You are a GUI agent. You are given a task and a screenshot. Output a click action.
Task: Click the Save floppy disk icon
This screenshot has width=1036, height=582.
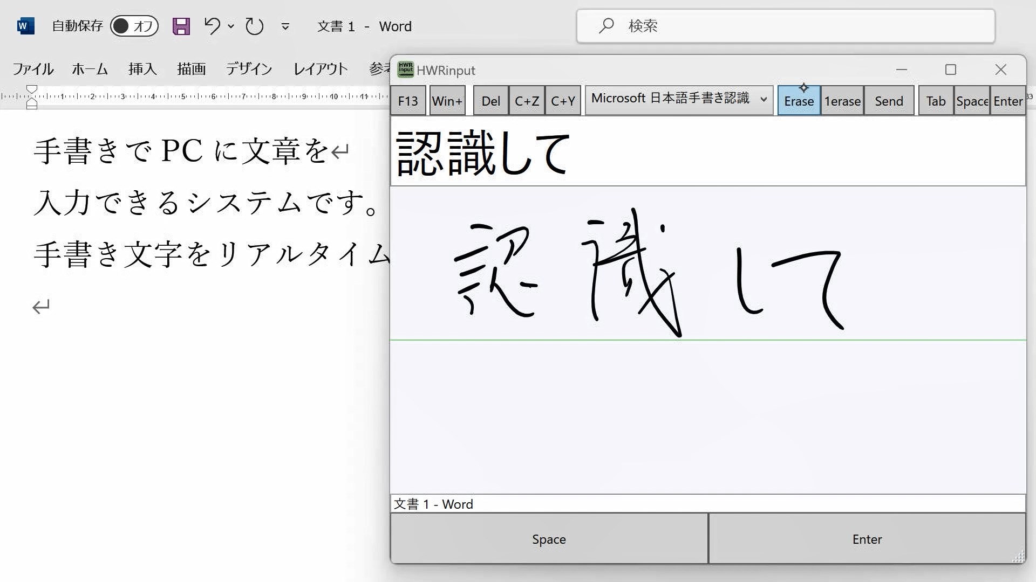[181, 26]
